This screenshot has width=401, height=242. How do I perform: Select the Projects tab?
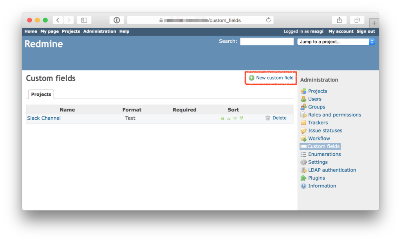pos(41,94)
